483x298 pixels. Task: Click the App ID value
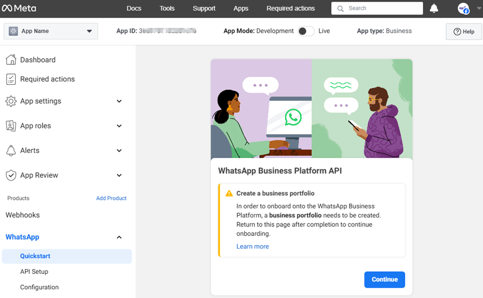tap(167, 31)
